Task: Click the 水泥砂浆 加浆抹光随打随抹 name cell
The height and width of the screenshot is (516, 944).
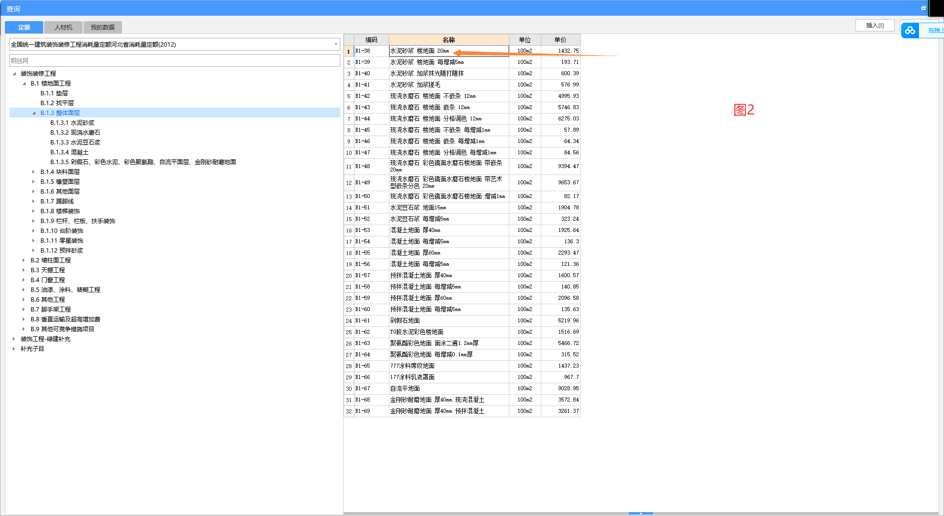Action: coord(449,74)
